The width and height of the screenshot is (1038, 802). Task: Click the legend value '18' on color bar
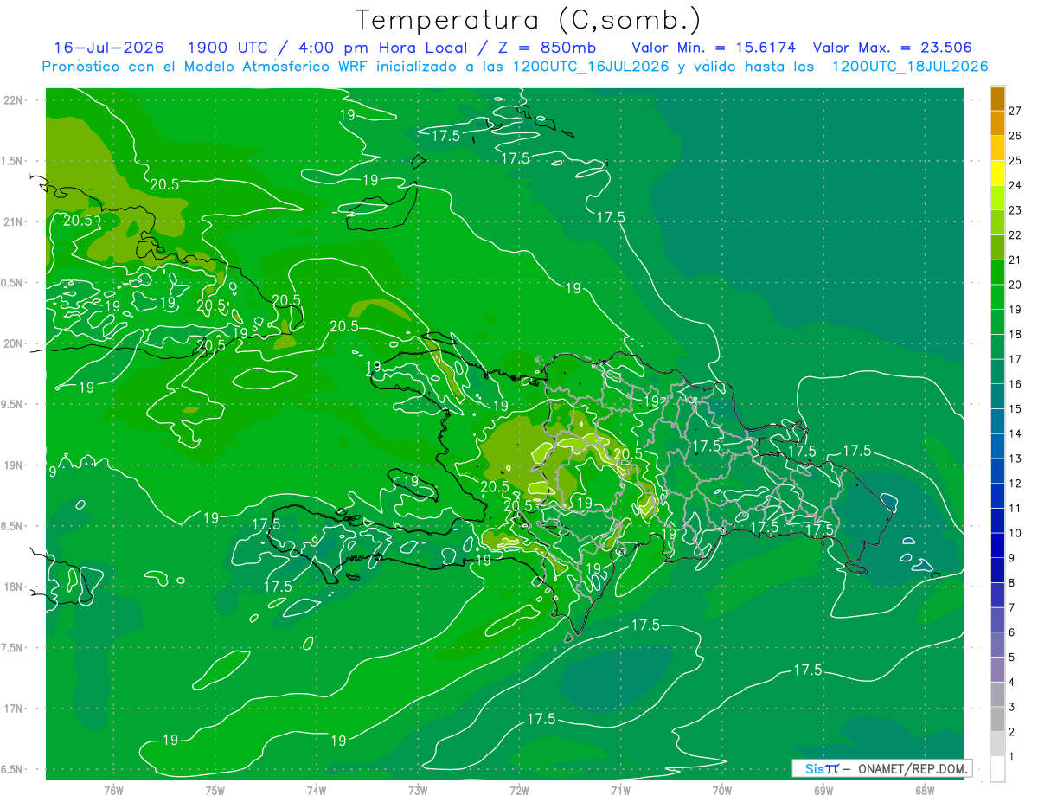coord(1016,334)
